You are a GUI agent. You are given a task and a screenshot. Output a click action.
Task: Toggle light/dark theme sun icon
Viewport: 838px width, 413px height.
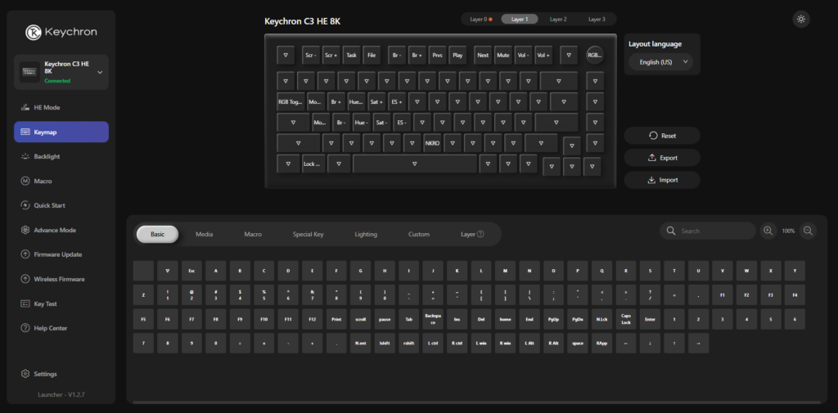click(x=800, y=20)
